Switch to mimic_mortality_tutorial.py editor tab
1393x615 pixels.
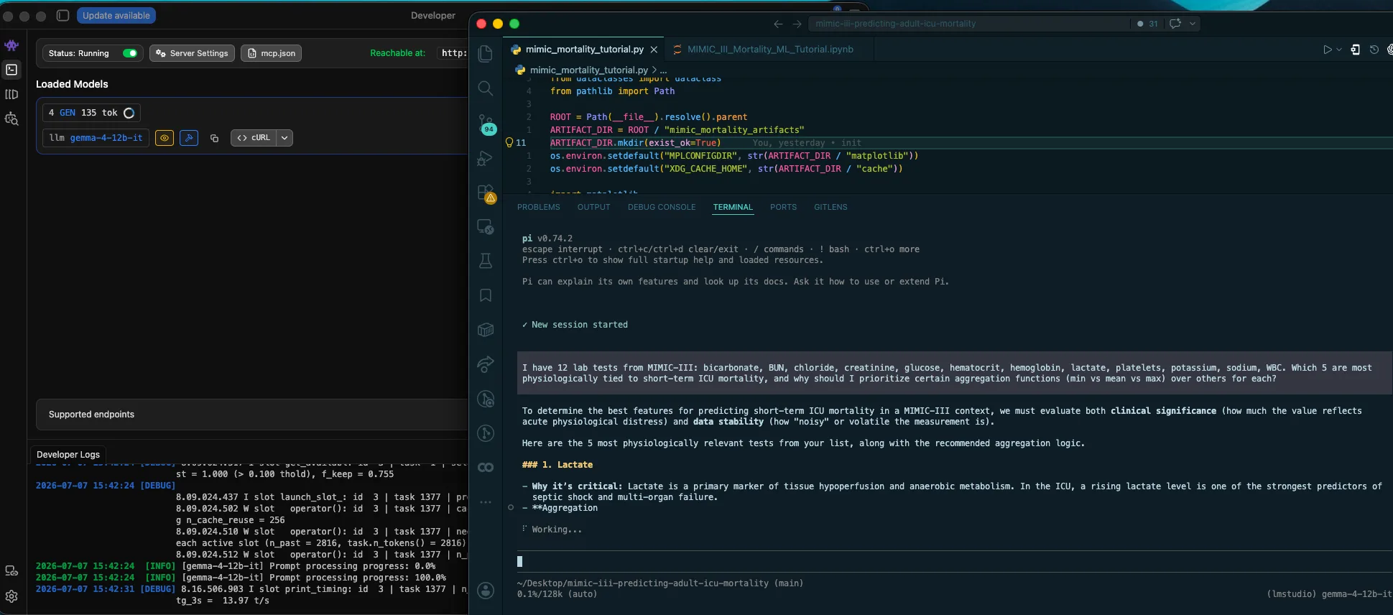[583, 50]
